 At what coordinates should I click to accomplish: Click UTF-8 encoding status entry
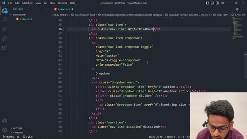click(181, 137)
